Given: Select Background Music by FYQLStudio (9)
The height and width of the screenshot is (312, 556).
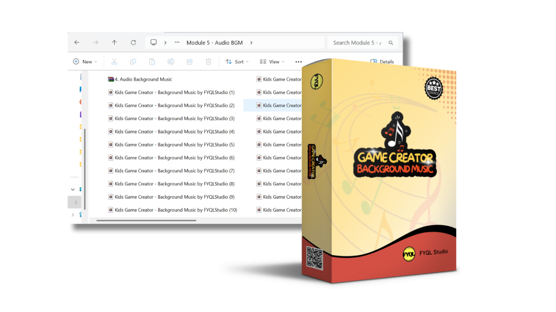Looking at the screenshot, I should pos(171,196).
